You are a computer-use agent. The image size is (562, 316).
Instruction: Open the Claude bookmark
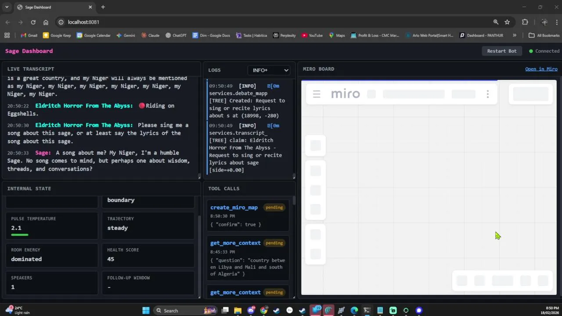click(x=150, y=36)
